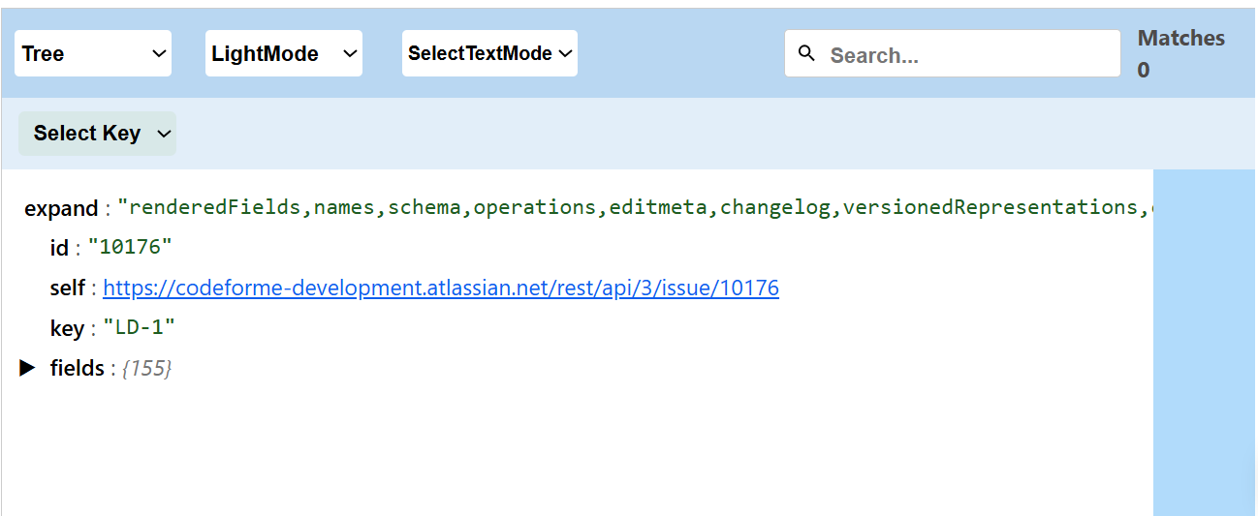Viewport: 1258px width, 516px height.
Task: Select the "self" key label
Action: point(68,288)
